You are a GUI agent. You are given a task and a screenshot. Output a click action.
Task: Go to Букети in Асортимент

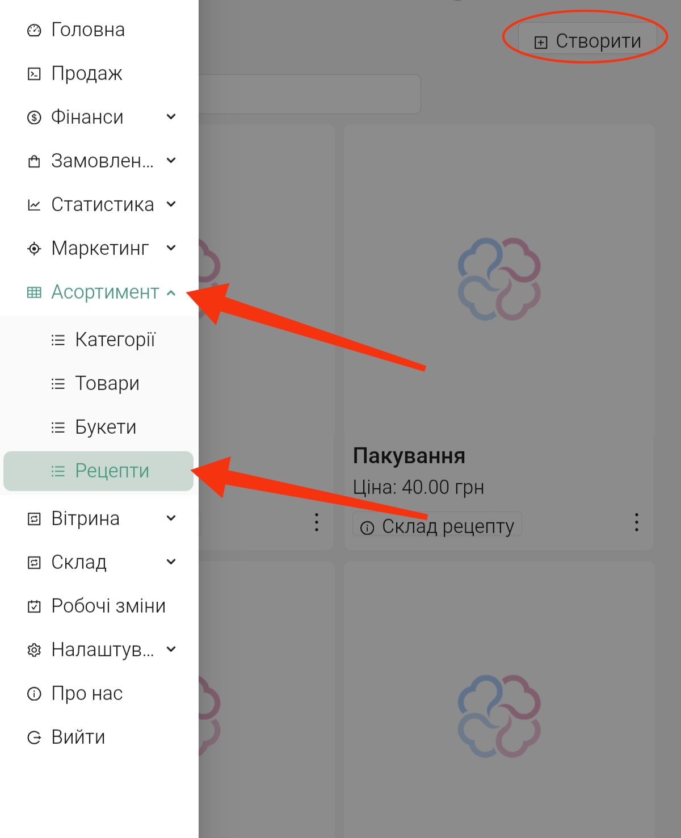[106, 427]
